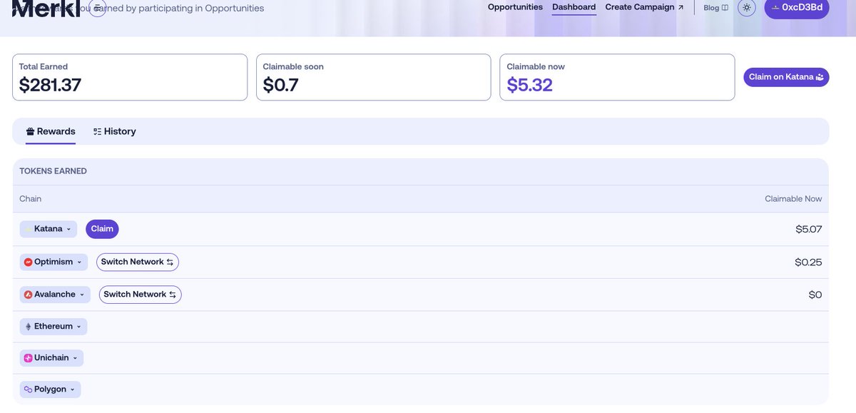Click the wallet avatar icon beside 0xcD3Bd

coord(775,7)
